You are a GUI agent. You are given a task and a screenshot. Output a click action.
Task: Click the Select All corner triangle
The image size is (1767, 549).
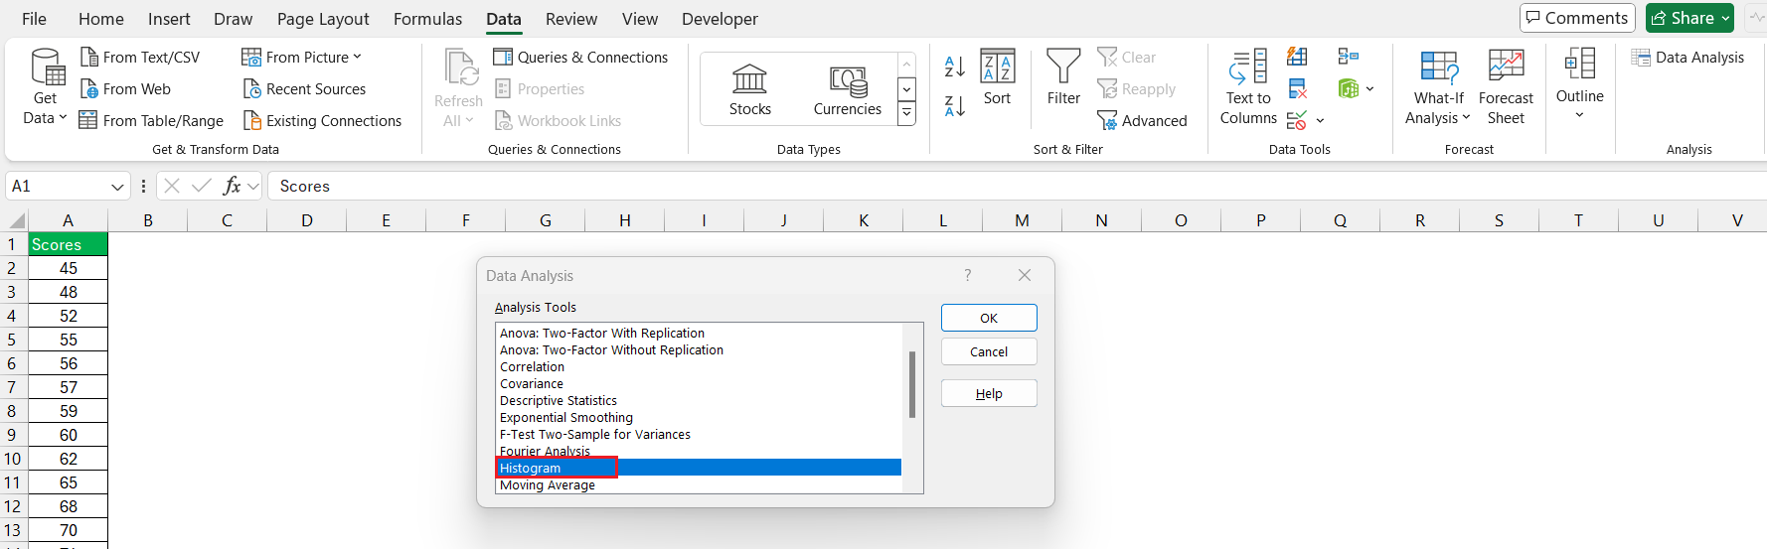click(15, 220)
